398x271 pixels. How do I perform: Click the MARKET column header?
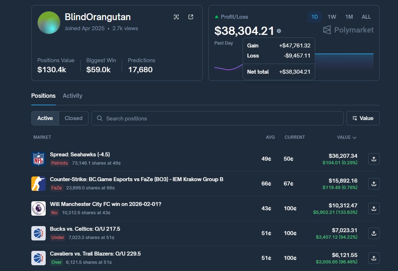tap(42, 137)
